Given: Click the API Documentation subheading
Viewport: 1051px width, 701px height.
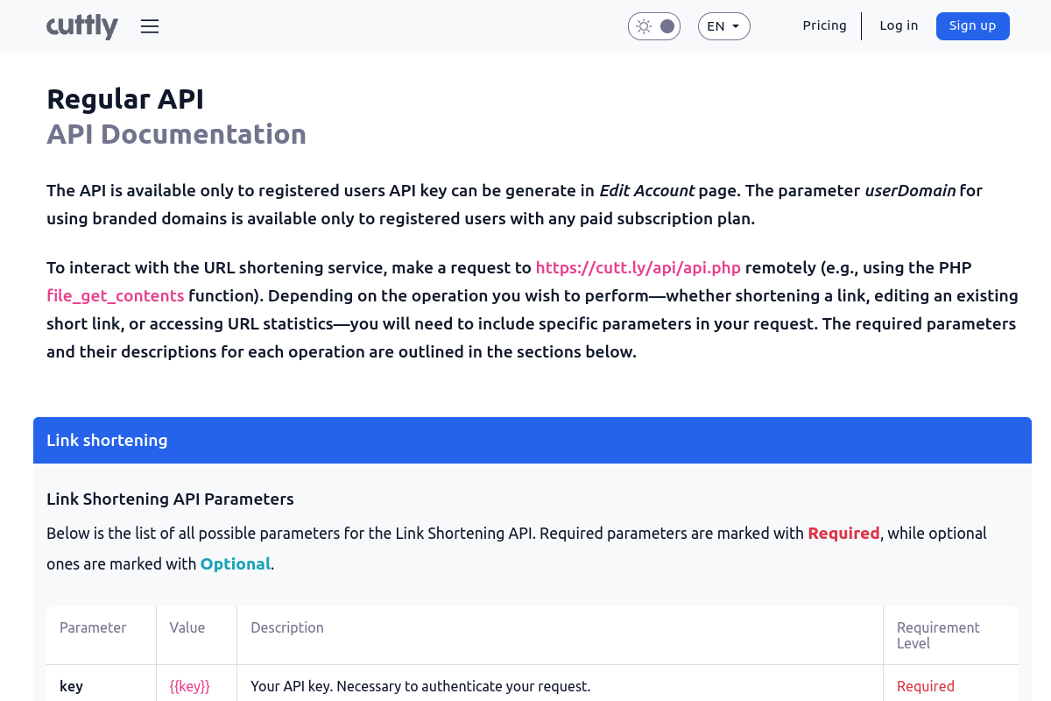Looking at the screenshot, I should [x=177, y=134].
